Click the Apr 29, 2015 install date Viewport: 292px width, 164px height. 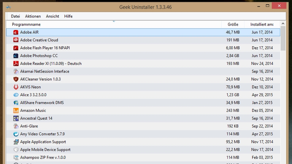(x=262, y=95)
